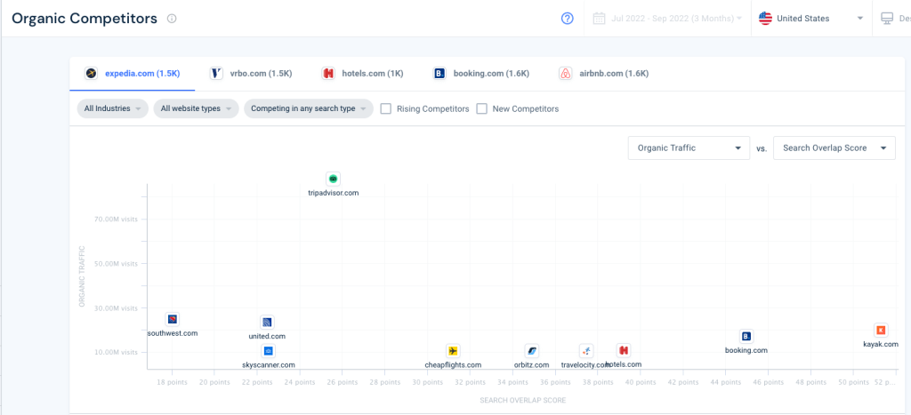Select the skyscanner.com icon on the chart

(268, 351)
